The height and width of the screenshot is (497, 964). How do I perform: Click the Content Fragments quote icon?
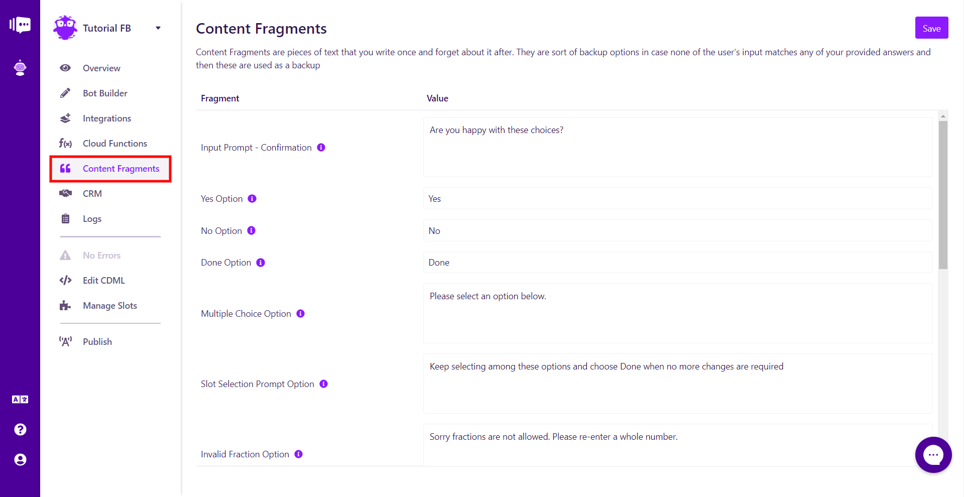click(65, 168)
